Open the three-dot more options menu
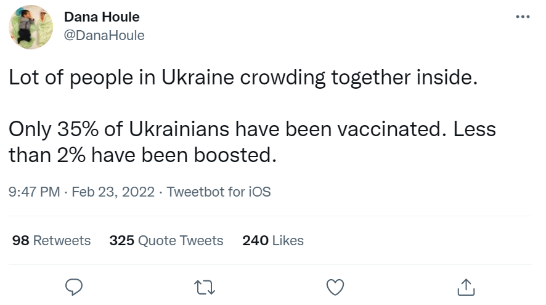The height and width of the screenshot is (305, 546). 523,17
